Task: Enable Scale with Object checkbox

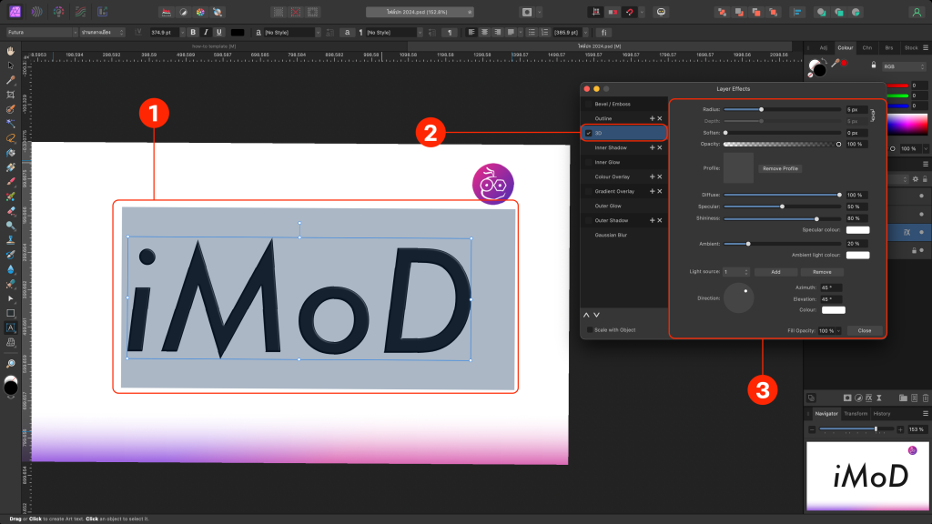Action: pos(589,329)
